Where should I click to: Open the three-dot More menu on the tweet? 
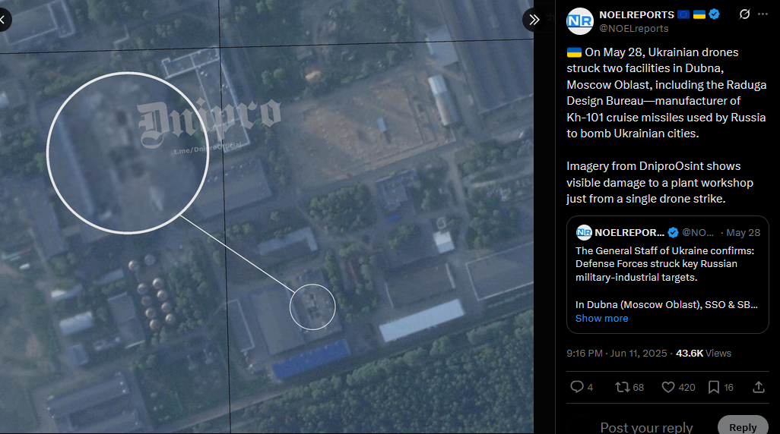coord(763,14)
